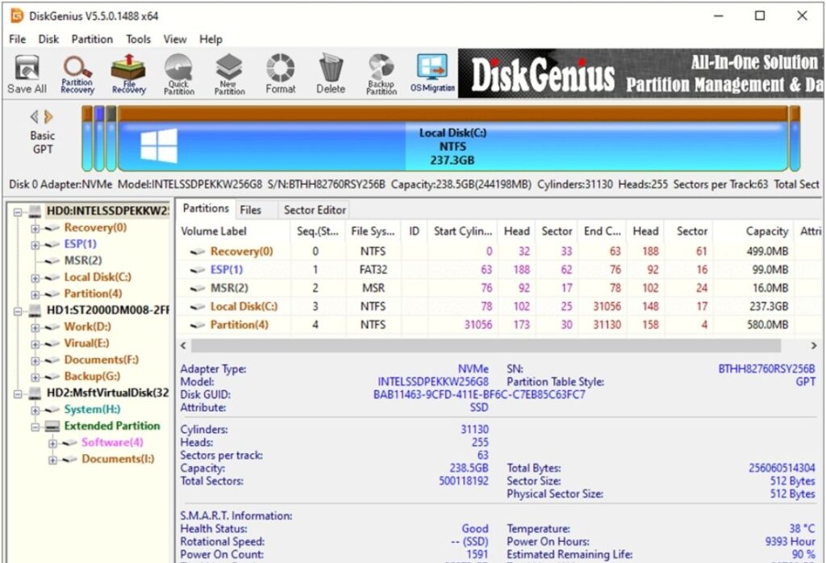Expand the Work(D:) tree node
The width and height of the screenshot is (826, 563).
point(35,327)
